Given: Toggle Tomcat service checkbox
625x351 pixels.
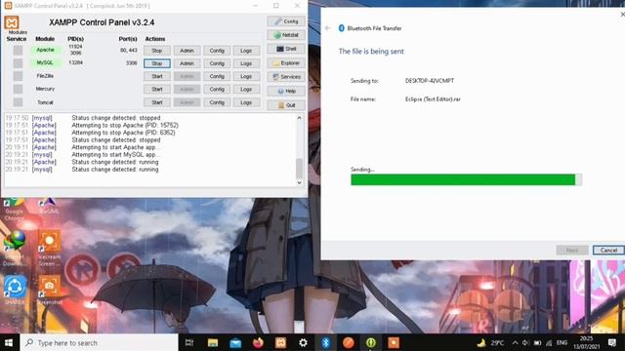Looking at the screenshot, I should (x=18, y=101).
